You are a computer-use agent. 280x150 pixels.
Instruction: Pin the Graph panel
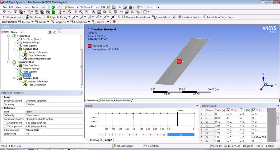(x=197, y=105)
